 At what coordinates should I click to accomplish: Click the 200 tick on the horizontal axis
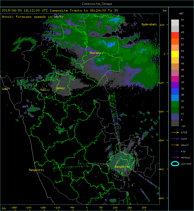click(144, 208)
